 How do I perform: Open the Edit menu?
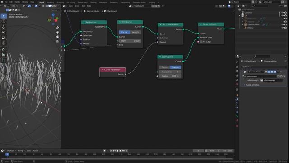coord(11,2)
